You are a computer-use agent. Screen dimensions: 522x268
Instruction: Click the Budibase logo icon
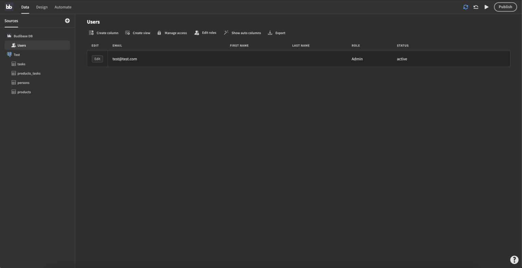[x=9, y=7]
